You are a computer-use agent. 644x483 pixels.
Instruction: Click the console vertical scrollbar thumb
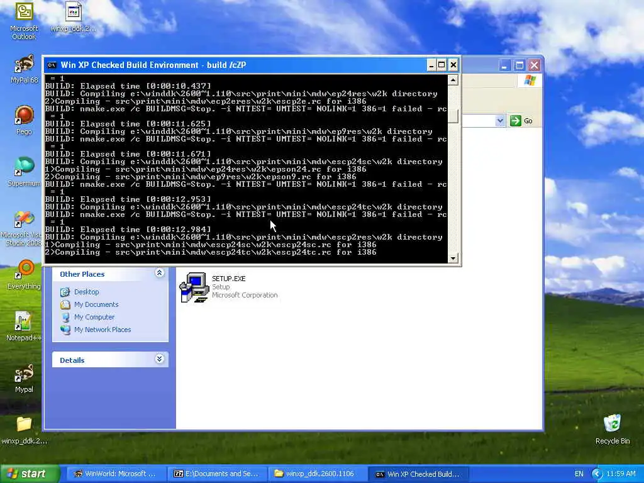453,115
